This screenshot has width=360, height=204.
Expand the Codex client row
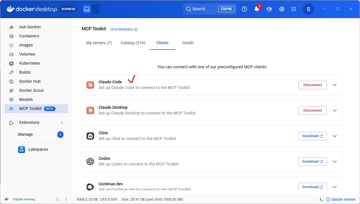tap(335, 161)
